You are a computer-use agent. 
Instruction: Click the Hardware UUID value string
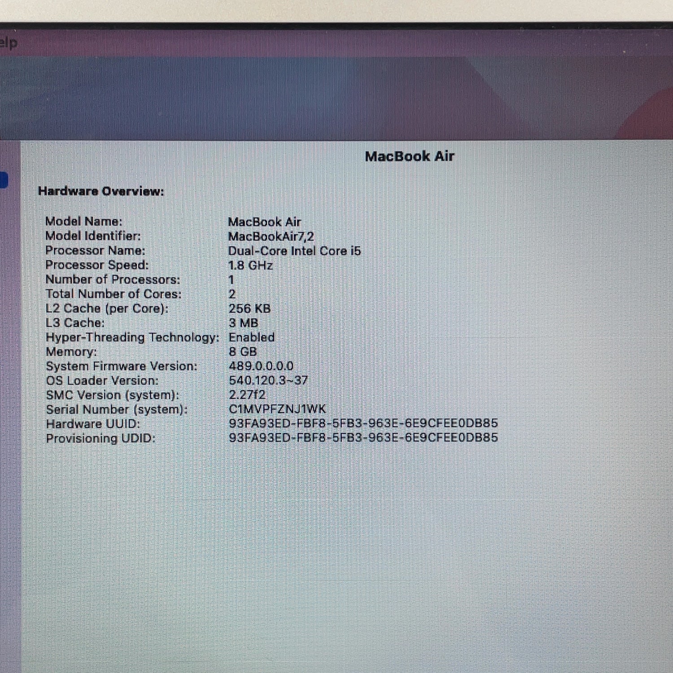[363, 423]
